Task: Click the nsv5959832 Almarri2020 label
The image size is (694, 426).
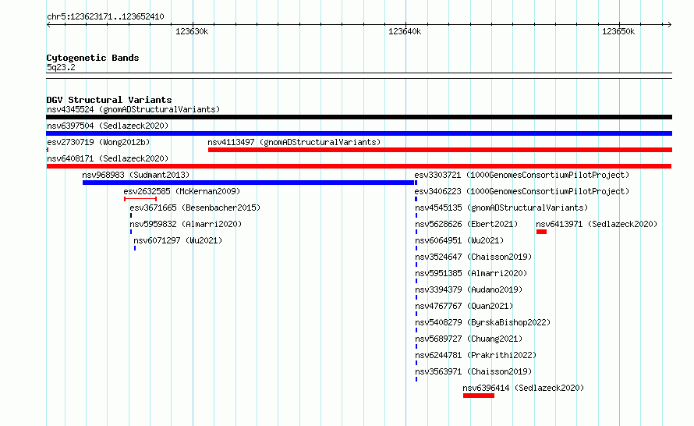Action: coord(186,224)
